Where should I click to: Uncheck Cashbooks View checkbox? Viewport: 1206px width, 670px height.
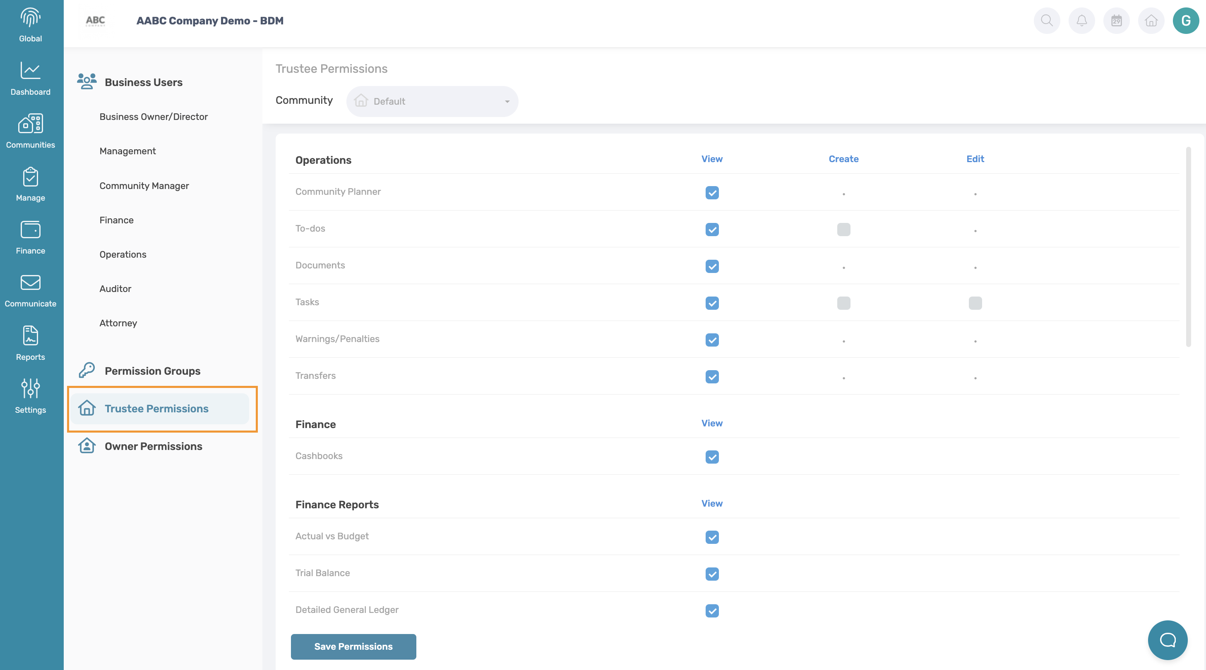tap(712, 457)
